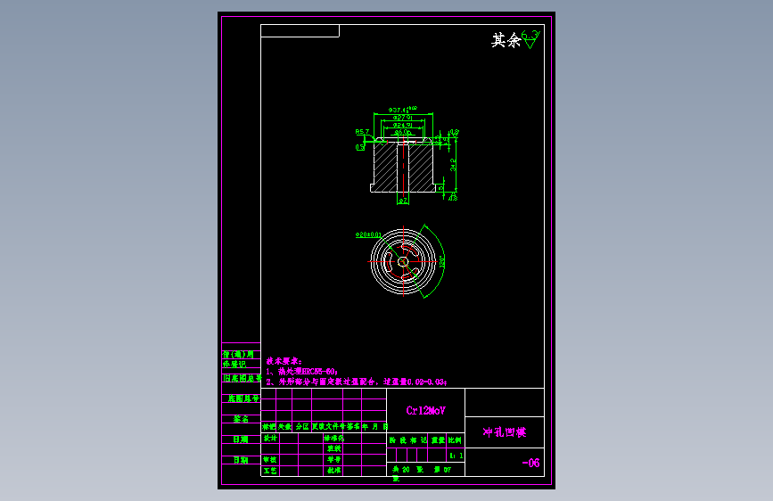Image resolution: width=773 pixels, height=501 pixels.
Task: Select the 技术要求 heading text
Action: pyautogui.click(x=284, y=361)
